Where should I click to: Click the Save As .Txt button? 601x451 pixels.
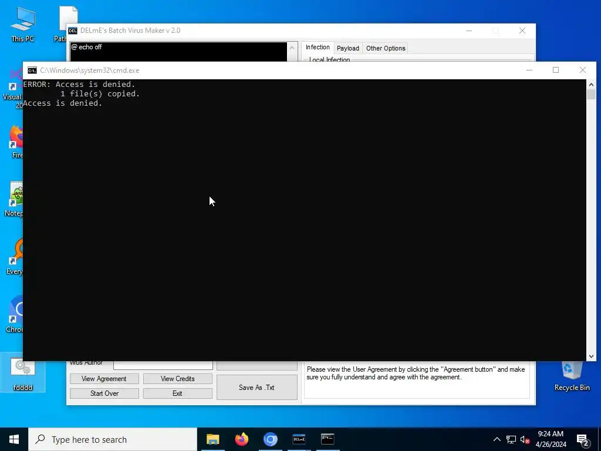[257, 388]
